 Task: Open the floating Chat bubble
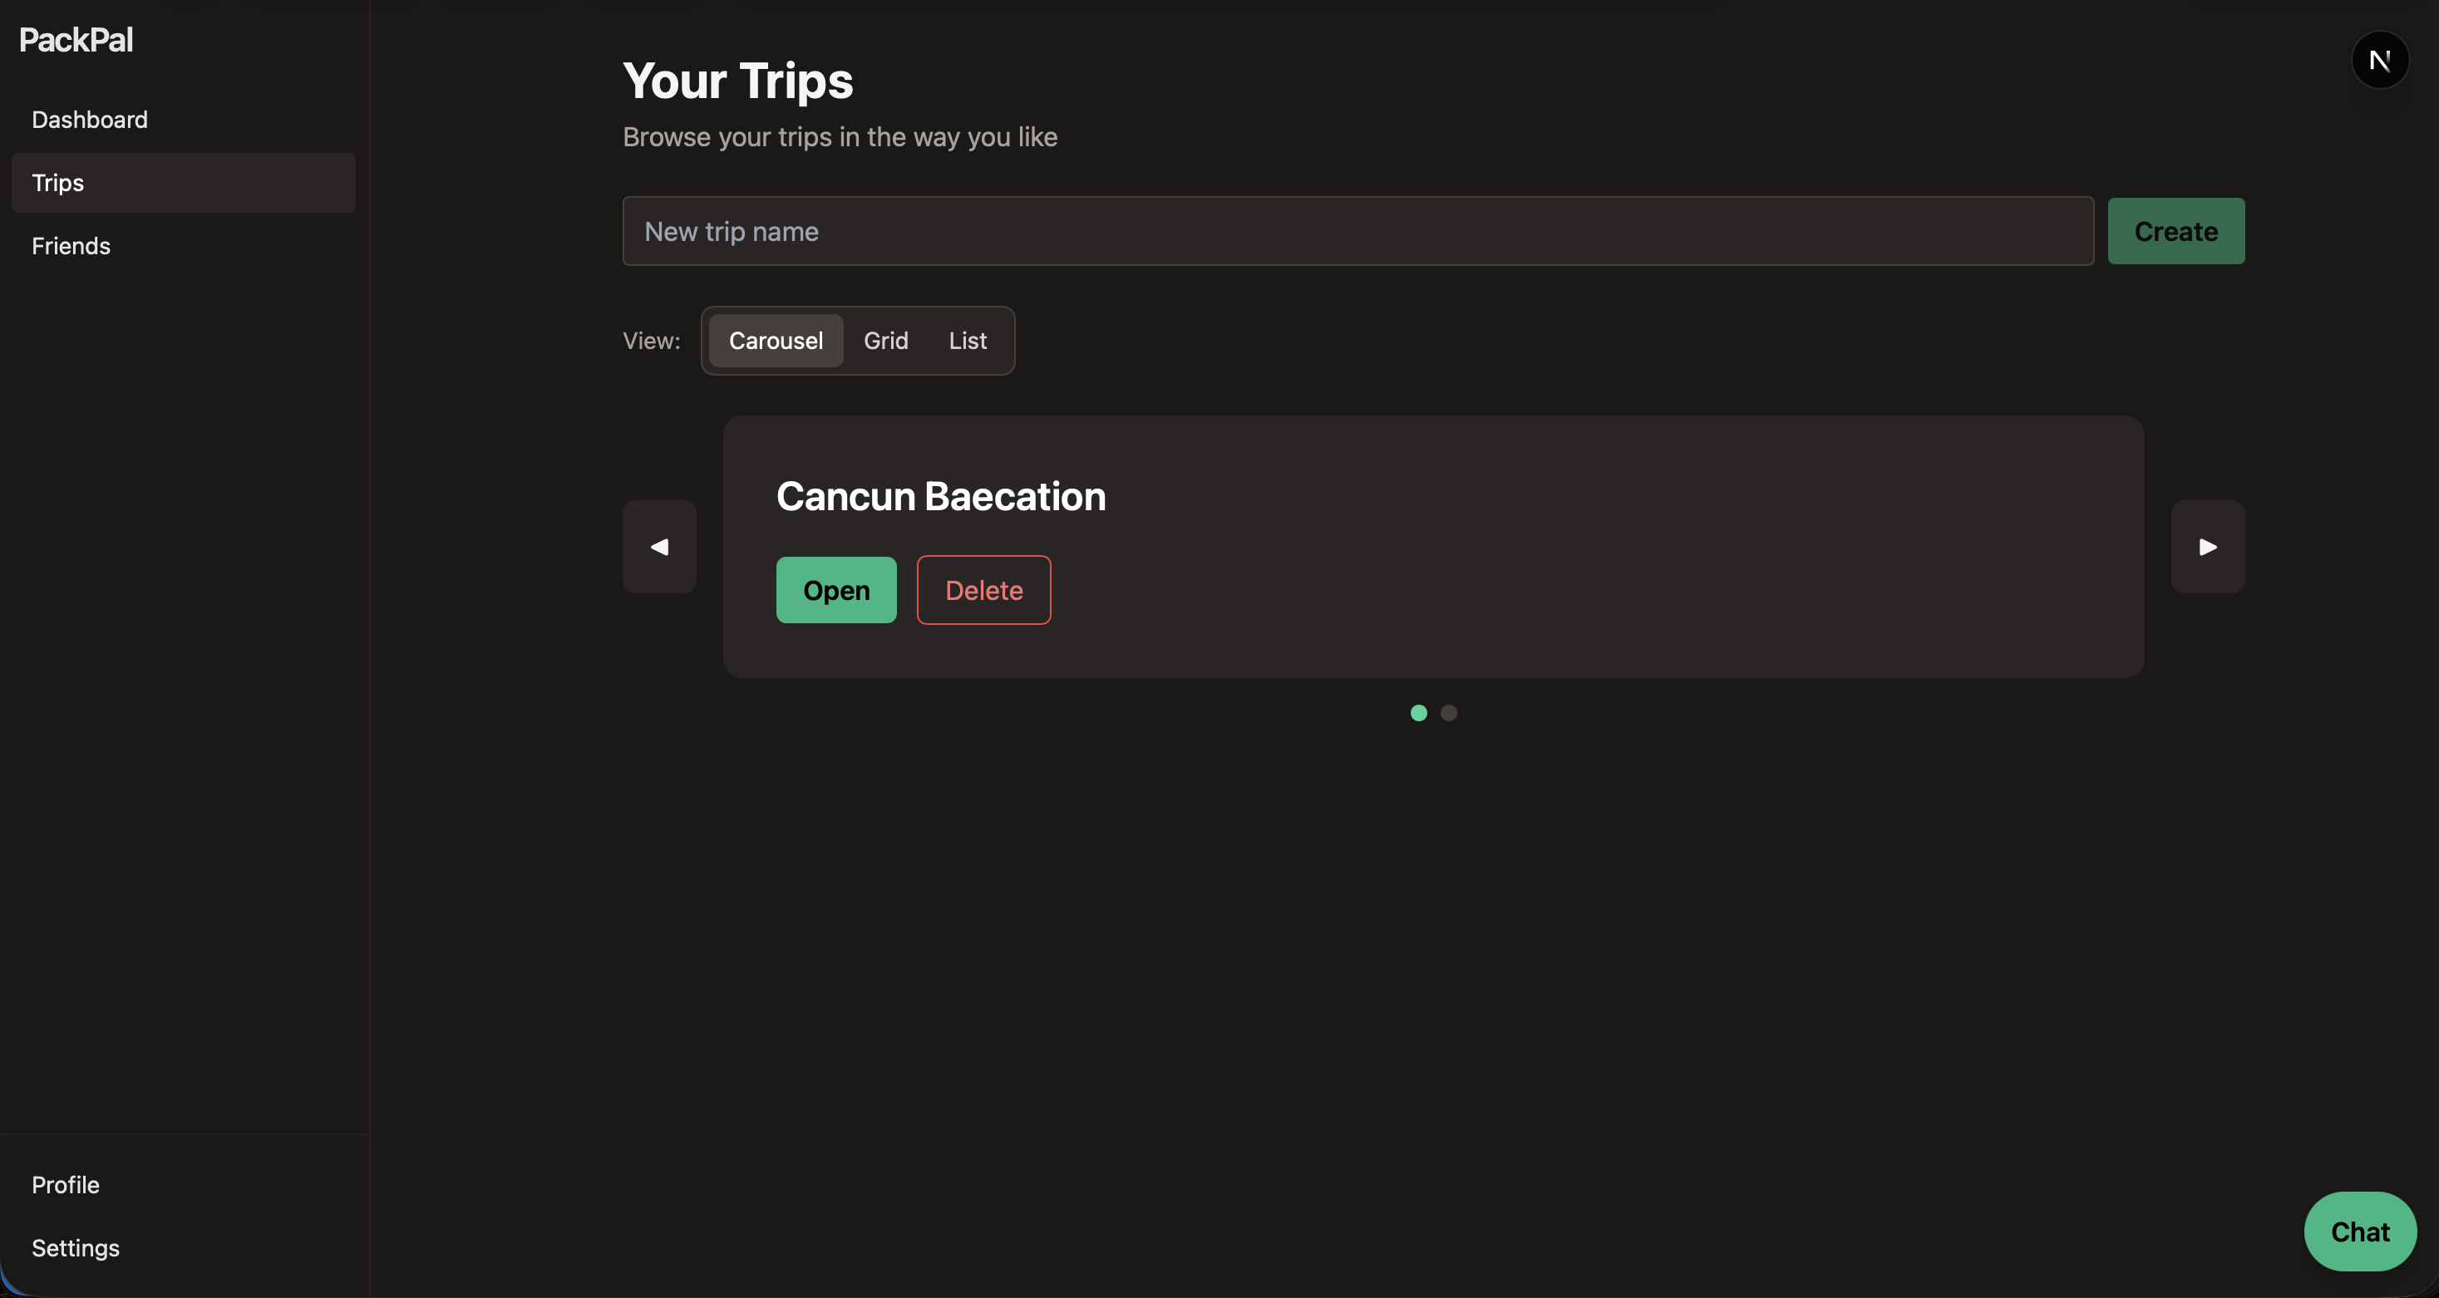(x=2359, y=1231)
